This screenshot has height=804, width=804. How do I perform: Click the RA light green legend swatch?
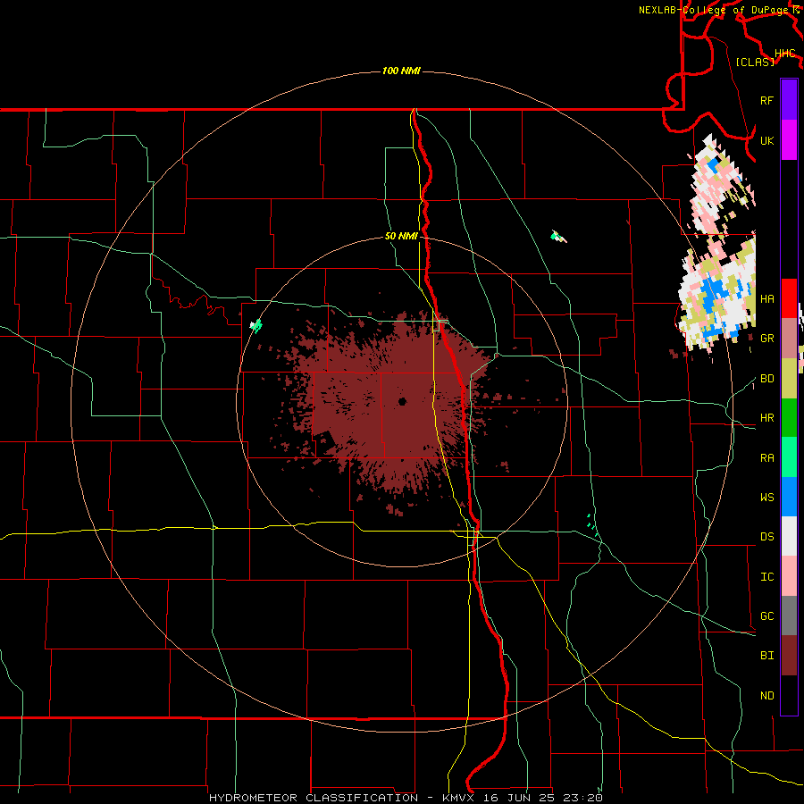point(789,457)
